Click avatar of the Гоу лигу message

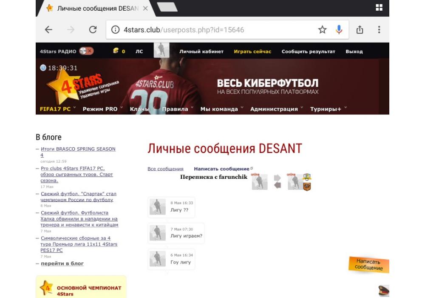pos(158,259)
